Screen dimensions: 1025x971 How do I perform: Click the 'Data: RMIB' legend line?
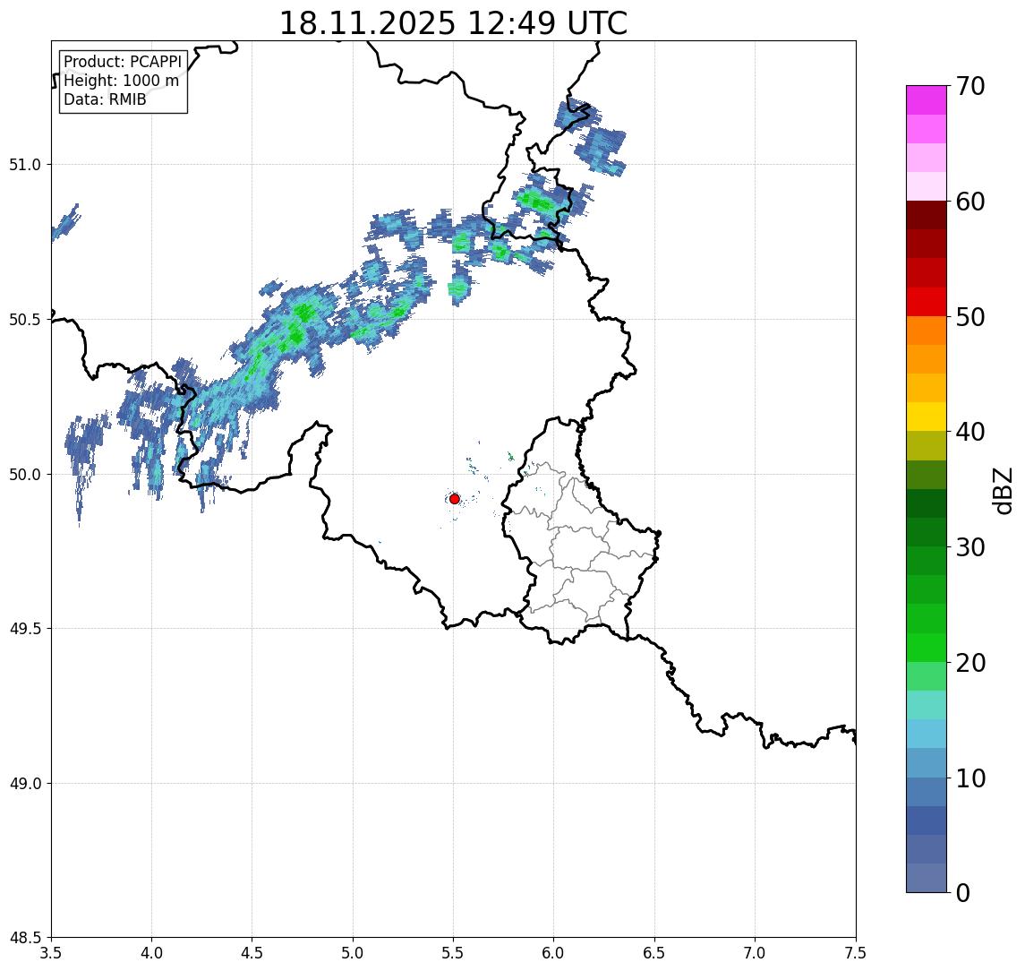tap(105, 99)
